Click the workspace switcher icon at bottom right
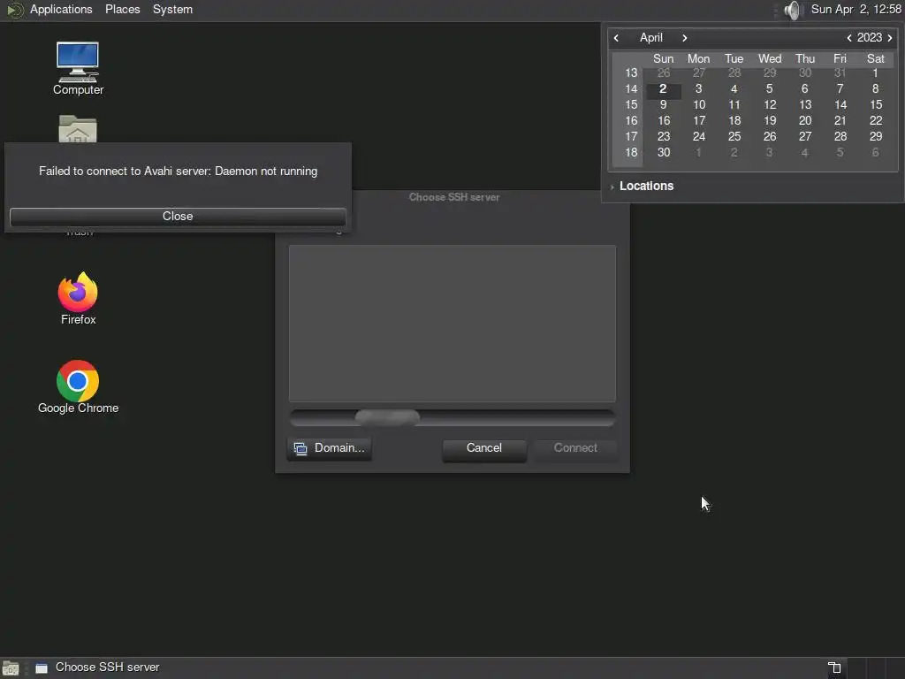 coord(834,668)
